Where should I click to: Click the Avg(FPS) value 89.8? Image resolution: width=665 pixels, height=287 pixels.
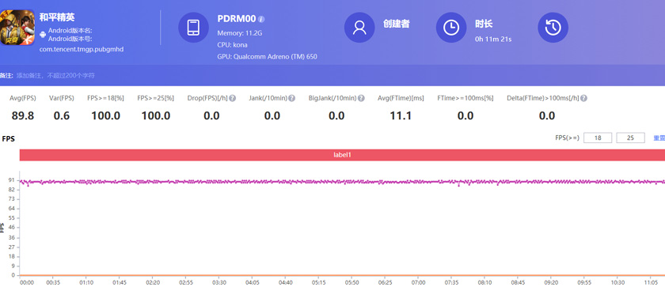tap(23, 115)
